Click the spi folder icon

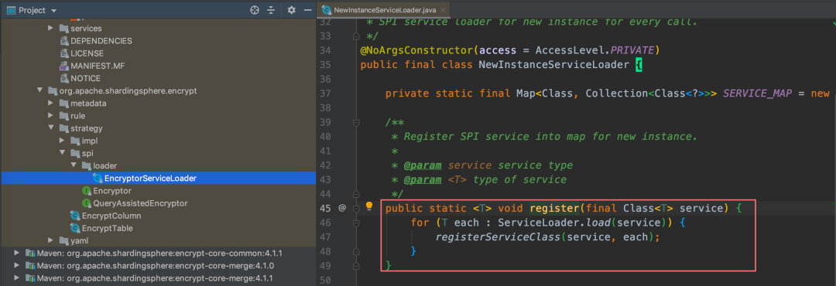[x=75, y=153]
